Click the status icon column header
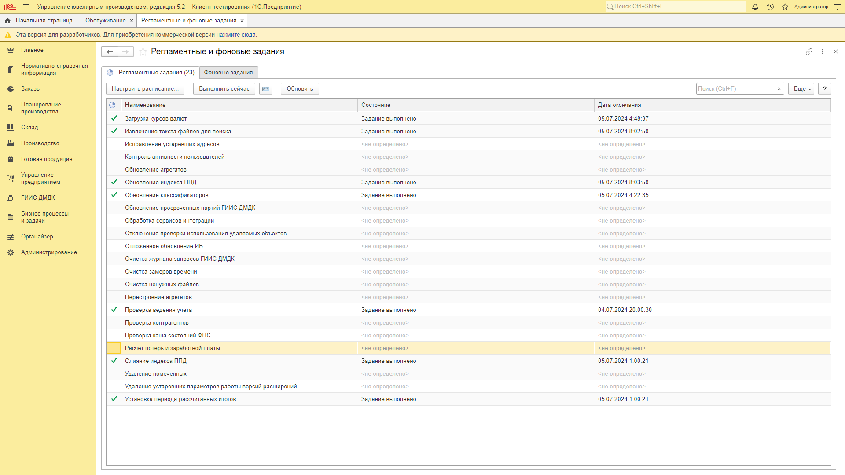 [113, 105]
